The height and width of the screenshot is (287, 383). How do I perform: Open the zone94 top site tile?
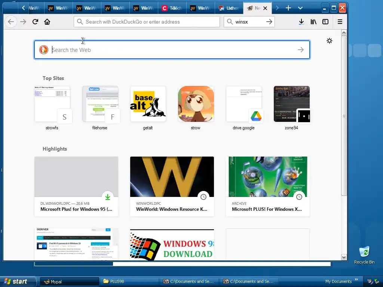point(291,104)
